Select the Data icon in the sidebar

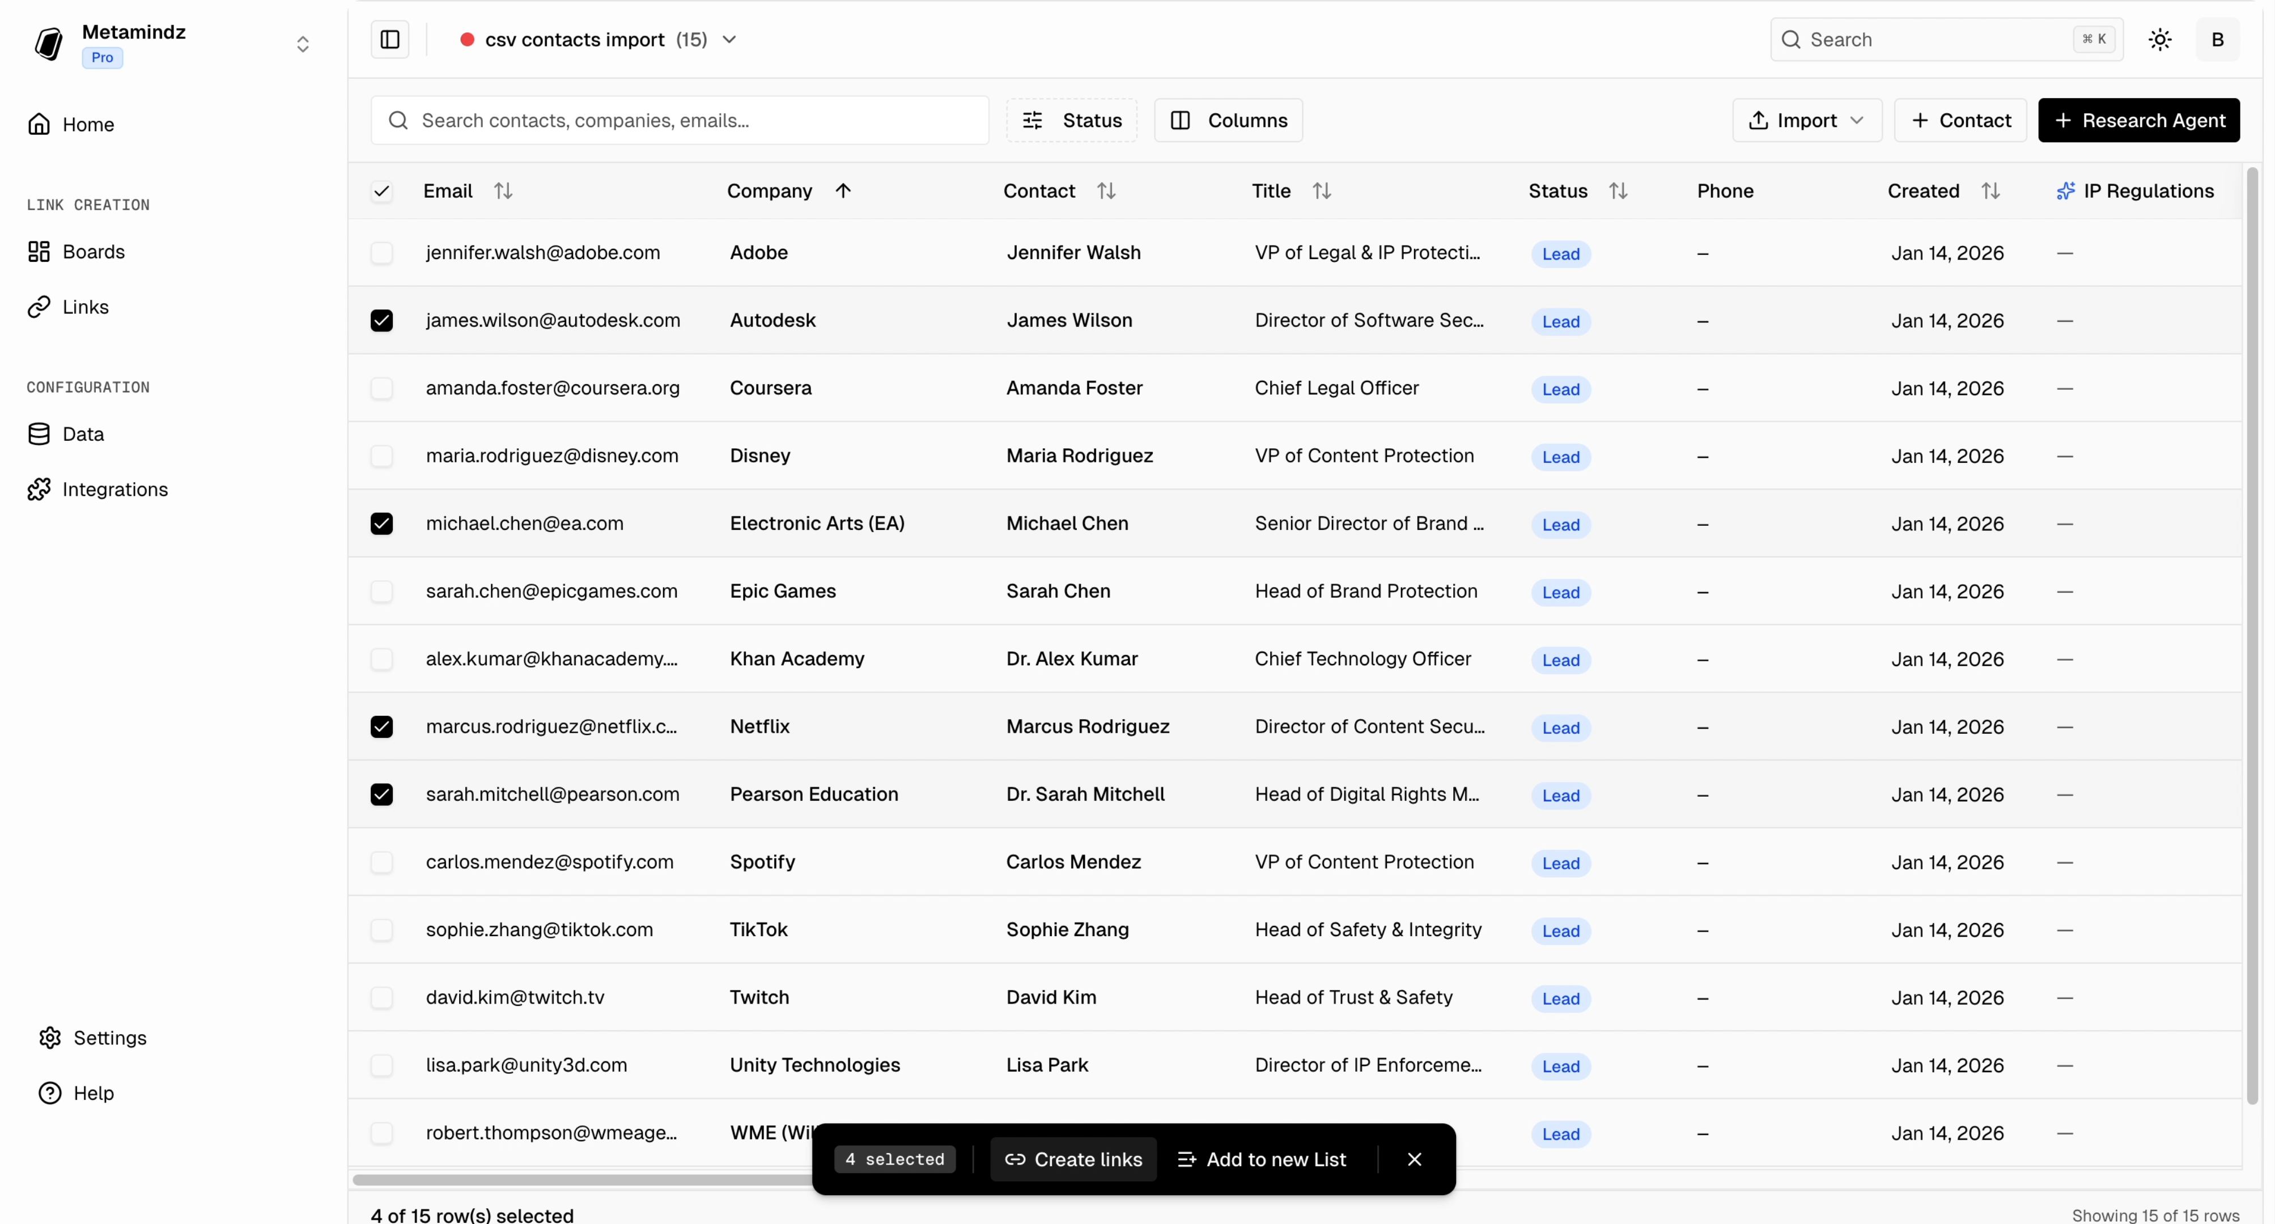[40, 433]
